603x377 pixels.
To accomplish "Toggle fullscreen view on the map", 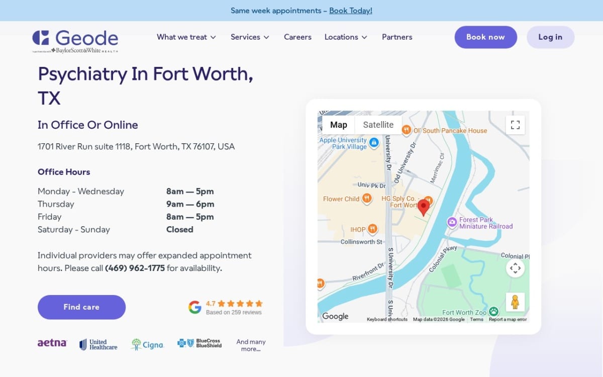I will 515,125.
